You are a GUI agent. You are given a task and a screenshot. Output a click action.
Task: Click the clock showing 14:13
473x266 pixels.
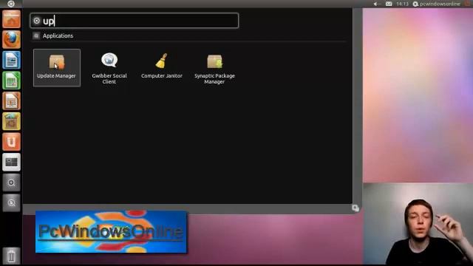(x=402, y=4)
